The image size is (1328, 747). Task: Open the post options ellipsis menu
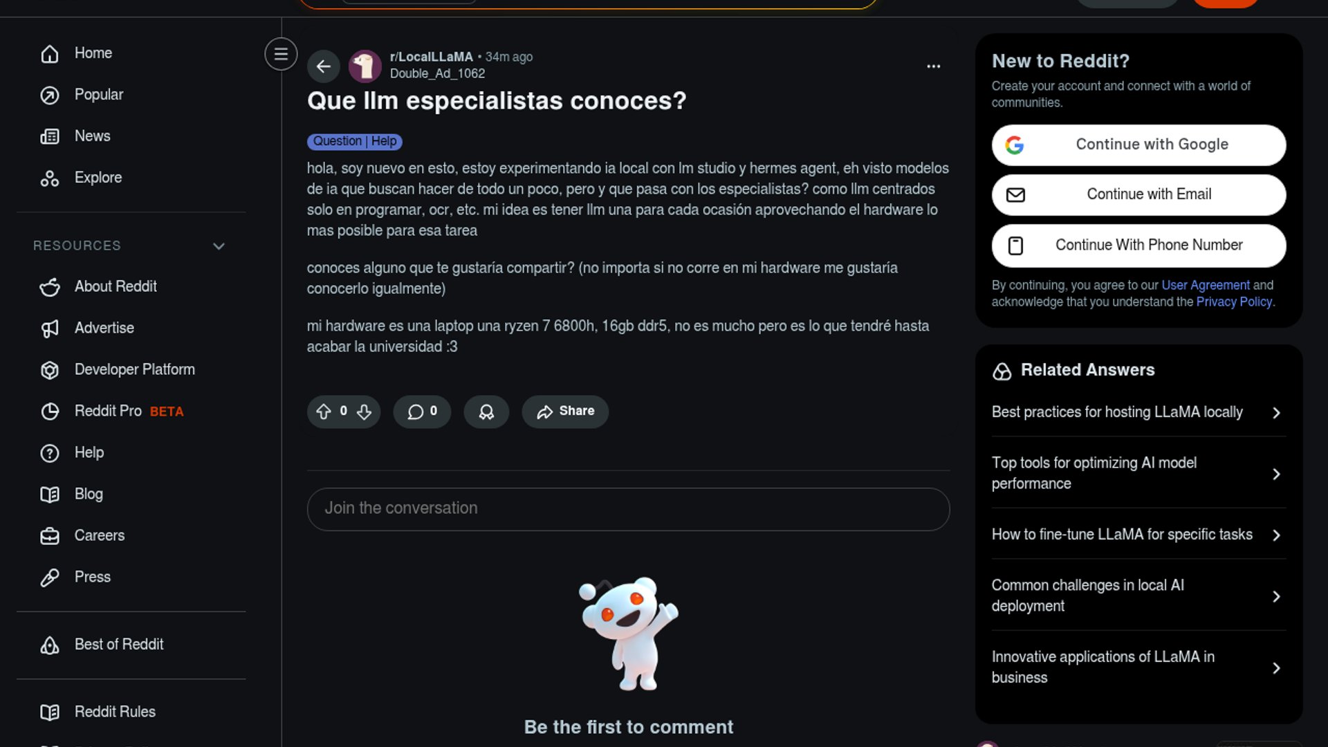[934, 66]
